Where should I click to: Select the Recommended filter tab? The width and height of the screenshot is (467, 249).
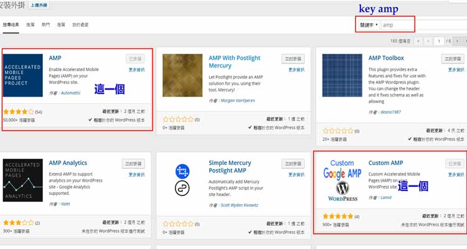[x=61, y=25]
